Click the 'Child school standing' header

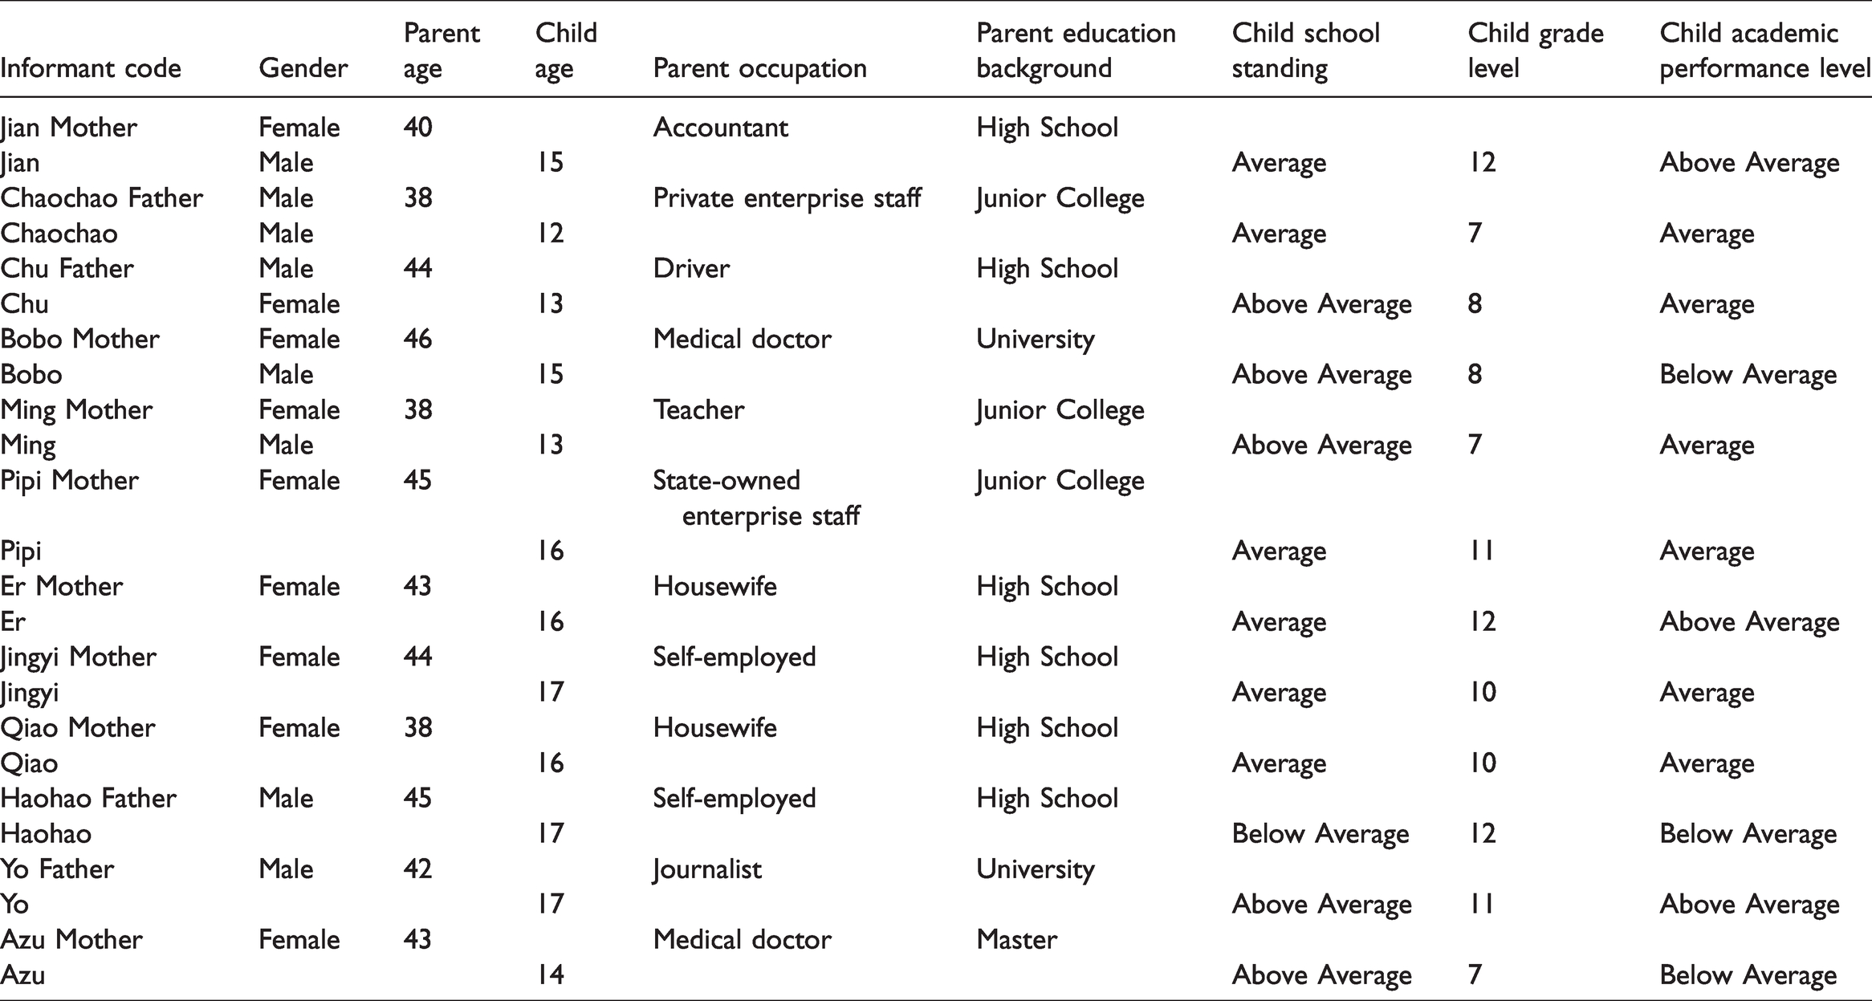tap(1305, 51)
